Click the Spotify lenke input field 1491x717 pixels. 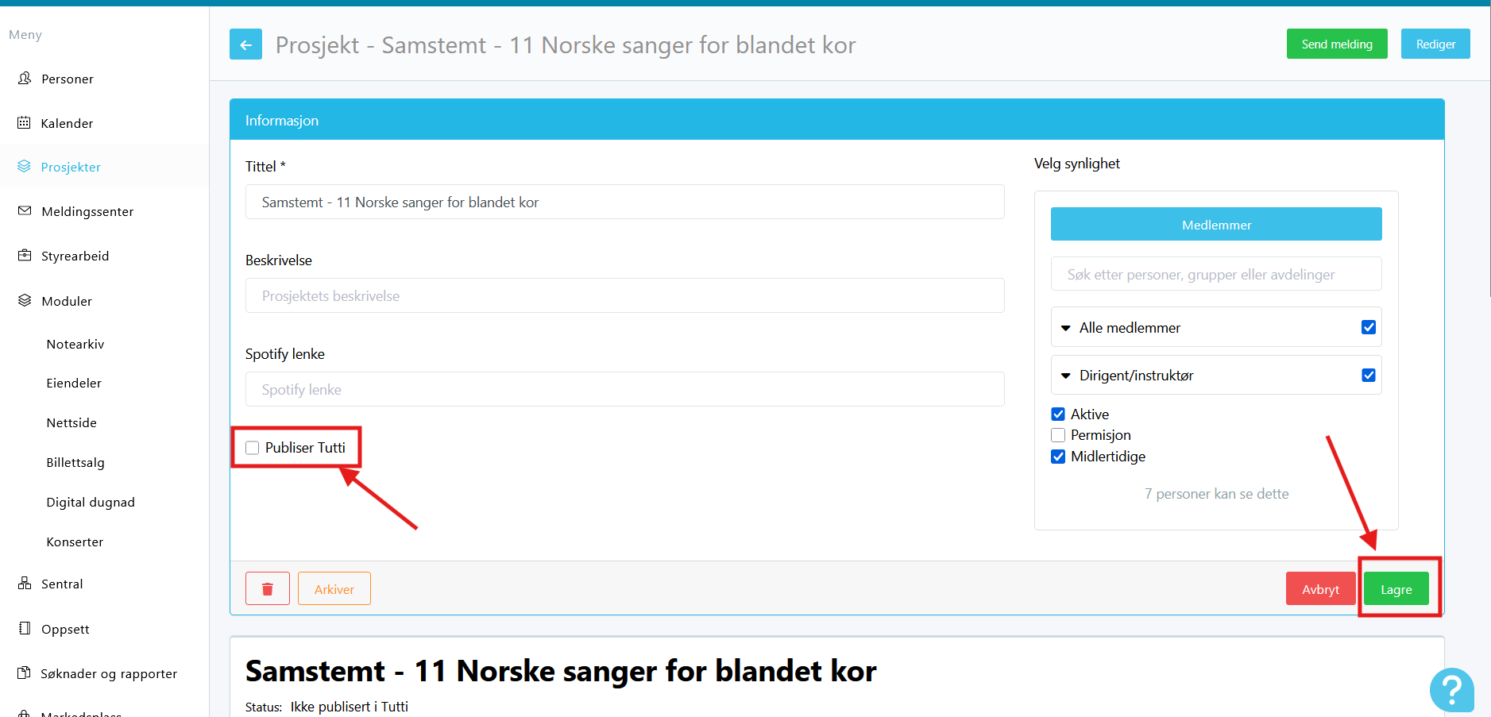click(x=624, y=390)
